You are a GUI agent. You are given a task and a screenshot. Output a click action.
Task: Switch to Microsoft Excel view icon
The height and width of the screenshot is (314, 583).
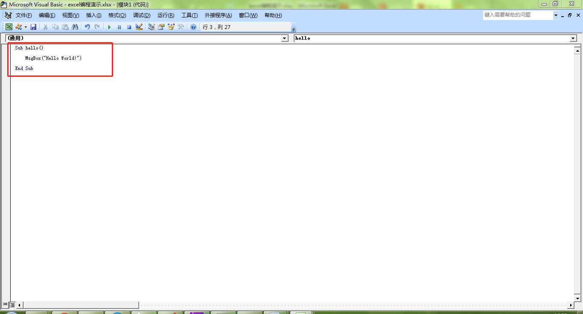tap(9, 27)
